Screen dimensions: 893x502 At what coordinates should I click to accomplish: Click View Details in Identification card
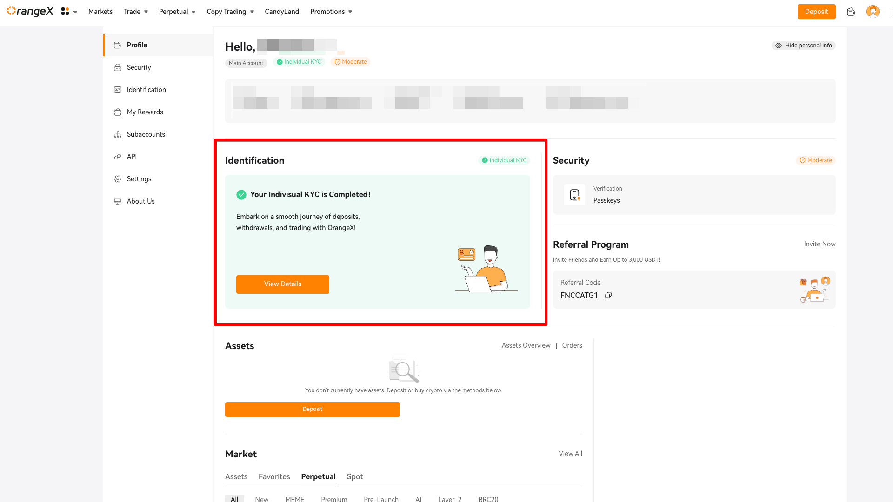283,284
